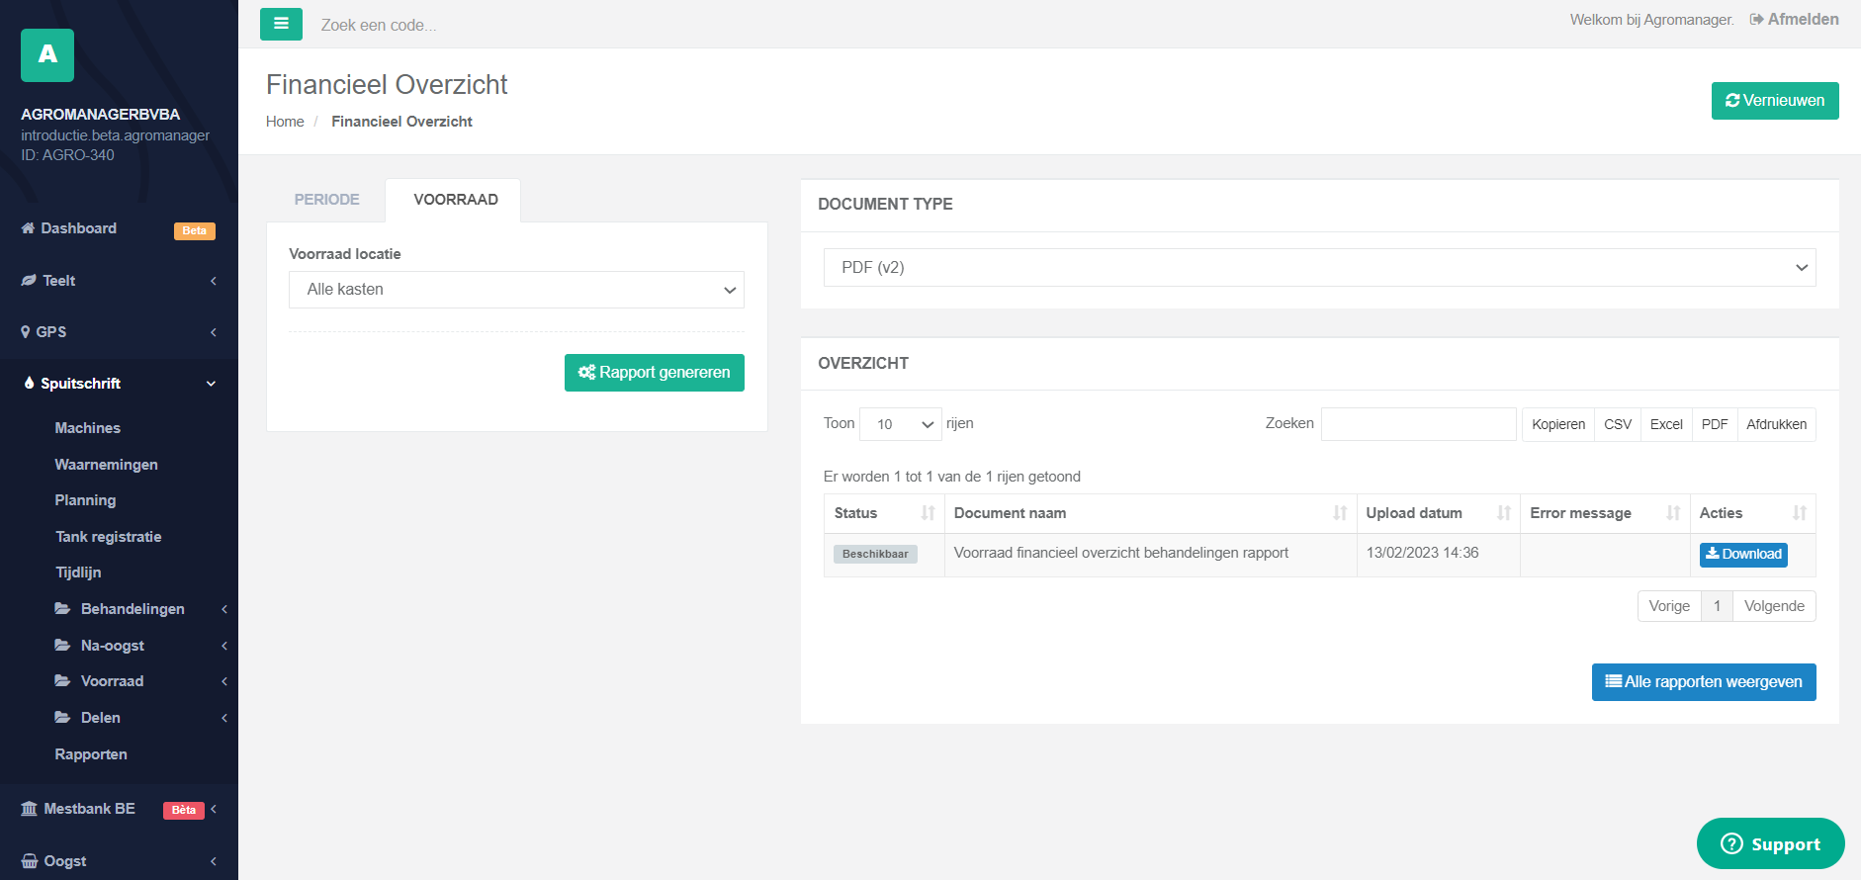
Task: Expand the Na-oogst submenu chevron
Action: click(224, 646)
